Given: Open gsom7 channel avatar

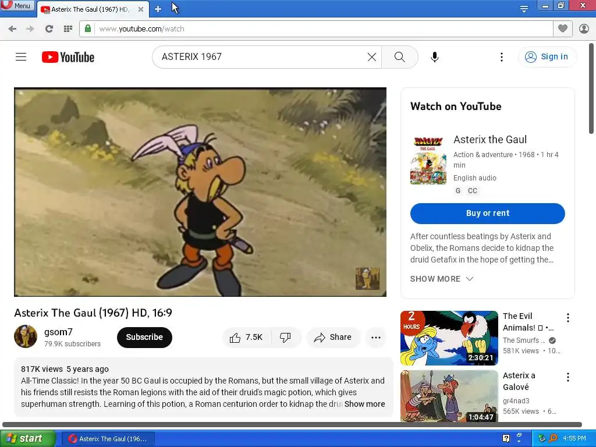Looking at the screenshot, I should [x=26, y=336].
